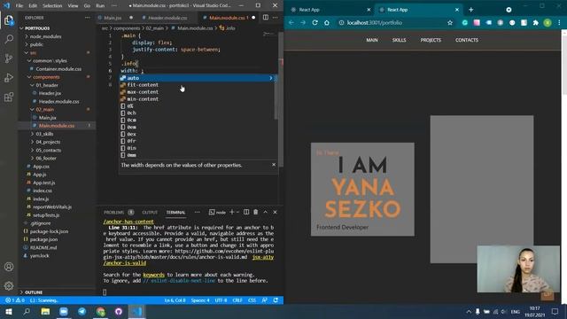Maximize the terminal panel size
The image size is (567, 319).
pyautogui.click(x=266, y=212)
